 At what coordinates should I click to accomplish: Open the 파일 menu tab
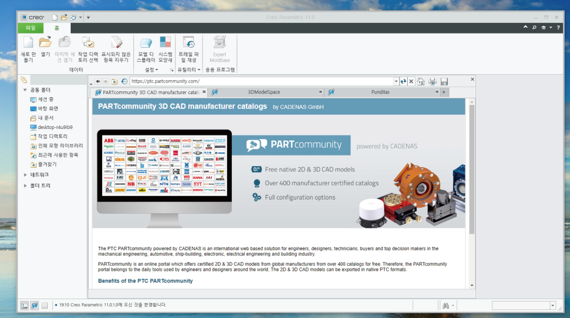point(31,28)
